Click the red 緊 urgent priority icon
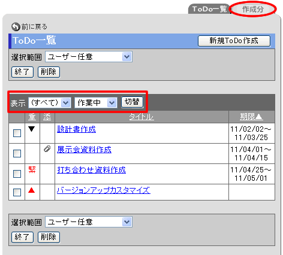The width and height of the screenshot is (283, 255). point(32,169)
